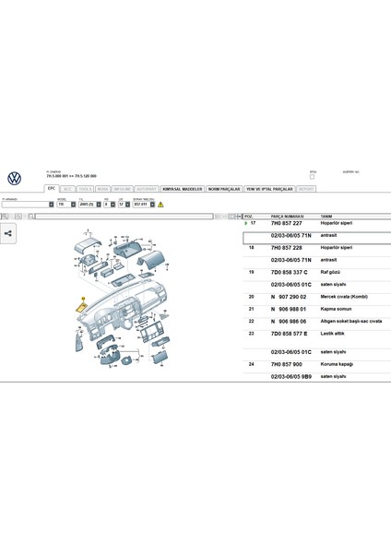Click 'Mercek cıvata (Kombi)' description
Viewport: 391px width, 553px height.
coord(344,297)
